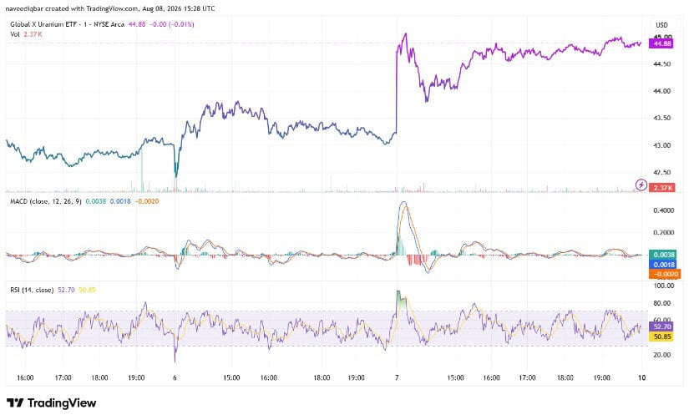The height and width of the screenshot is (420, 689).
Task: Click the −0.00 (−0.01%) change value in the header
Action: (x=172, y=24)
